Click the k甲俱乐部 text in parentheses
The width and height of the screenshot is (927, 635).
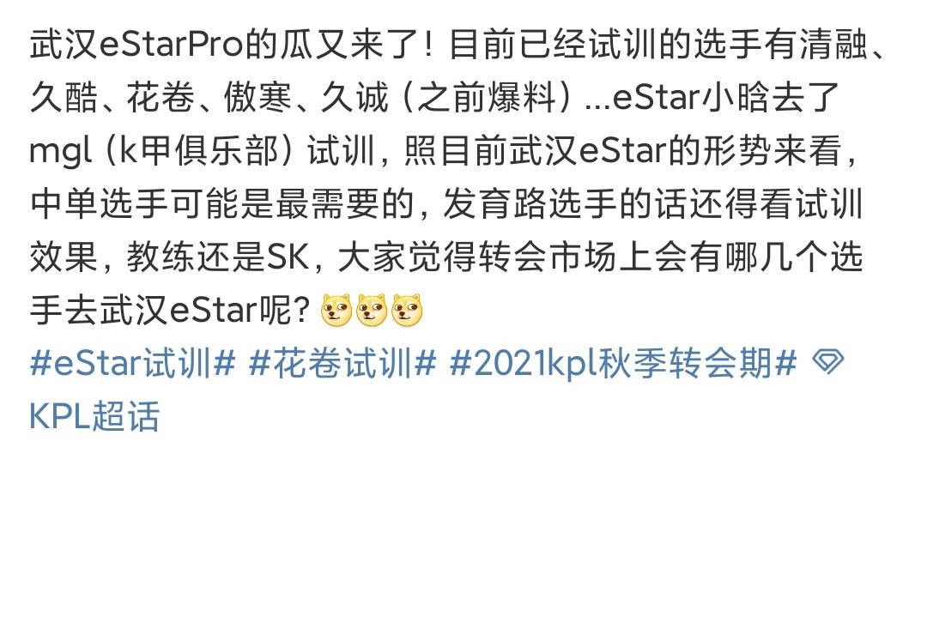pos(199,151)
